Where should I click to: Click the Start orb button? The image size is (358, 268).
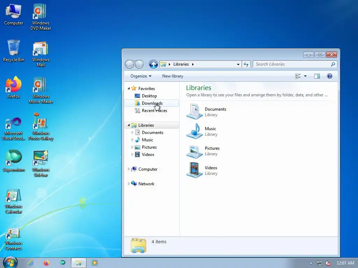click(x=10, y=263)
